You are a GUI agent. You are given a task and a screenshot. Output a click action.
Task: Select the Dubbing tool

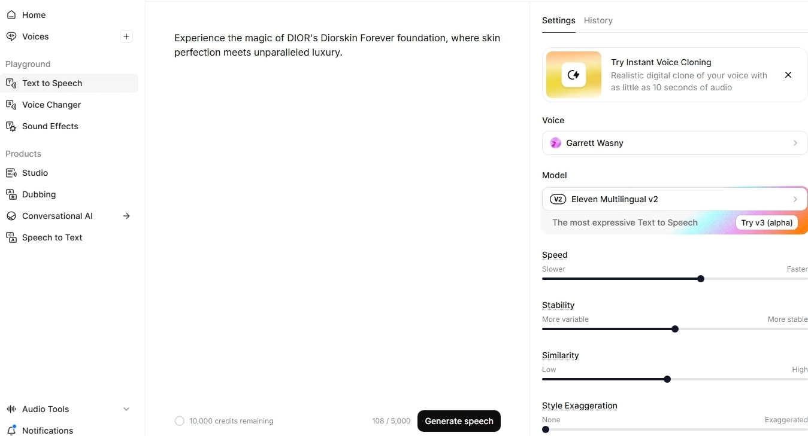click(x=38, y=194)
